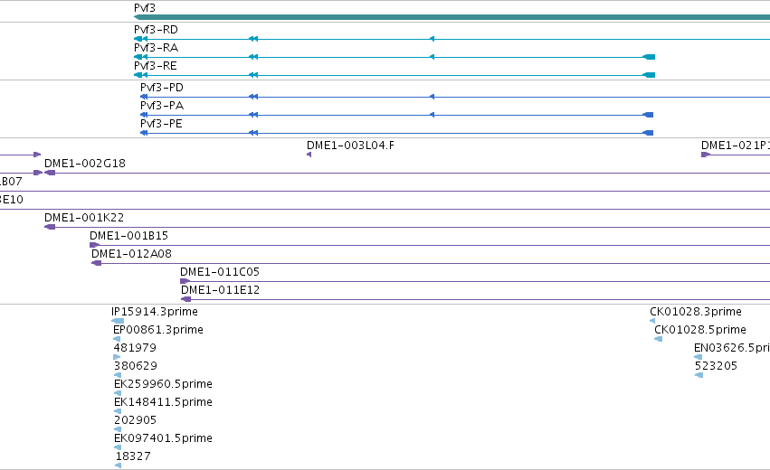Click the EP00861.3prime feature glyph
Viewport: 770px width, 470px height.
point(117,340)
